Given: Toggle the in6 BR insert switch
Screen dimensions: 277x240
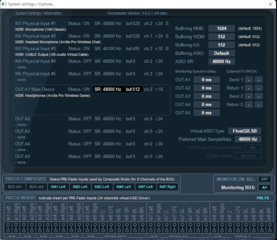Looking at the screenshot, I should pos(143,227).
